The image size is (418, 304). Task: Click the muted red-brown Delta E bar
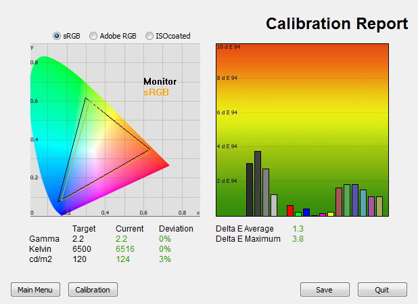click(339, 202)
